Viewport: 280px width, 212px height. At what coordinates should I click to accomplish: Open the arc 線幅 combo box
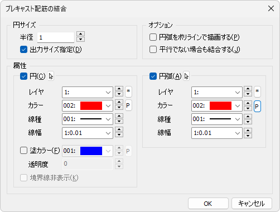tap(217, 133)
